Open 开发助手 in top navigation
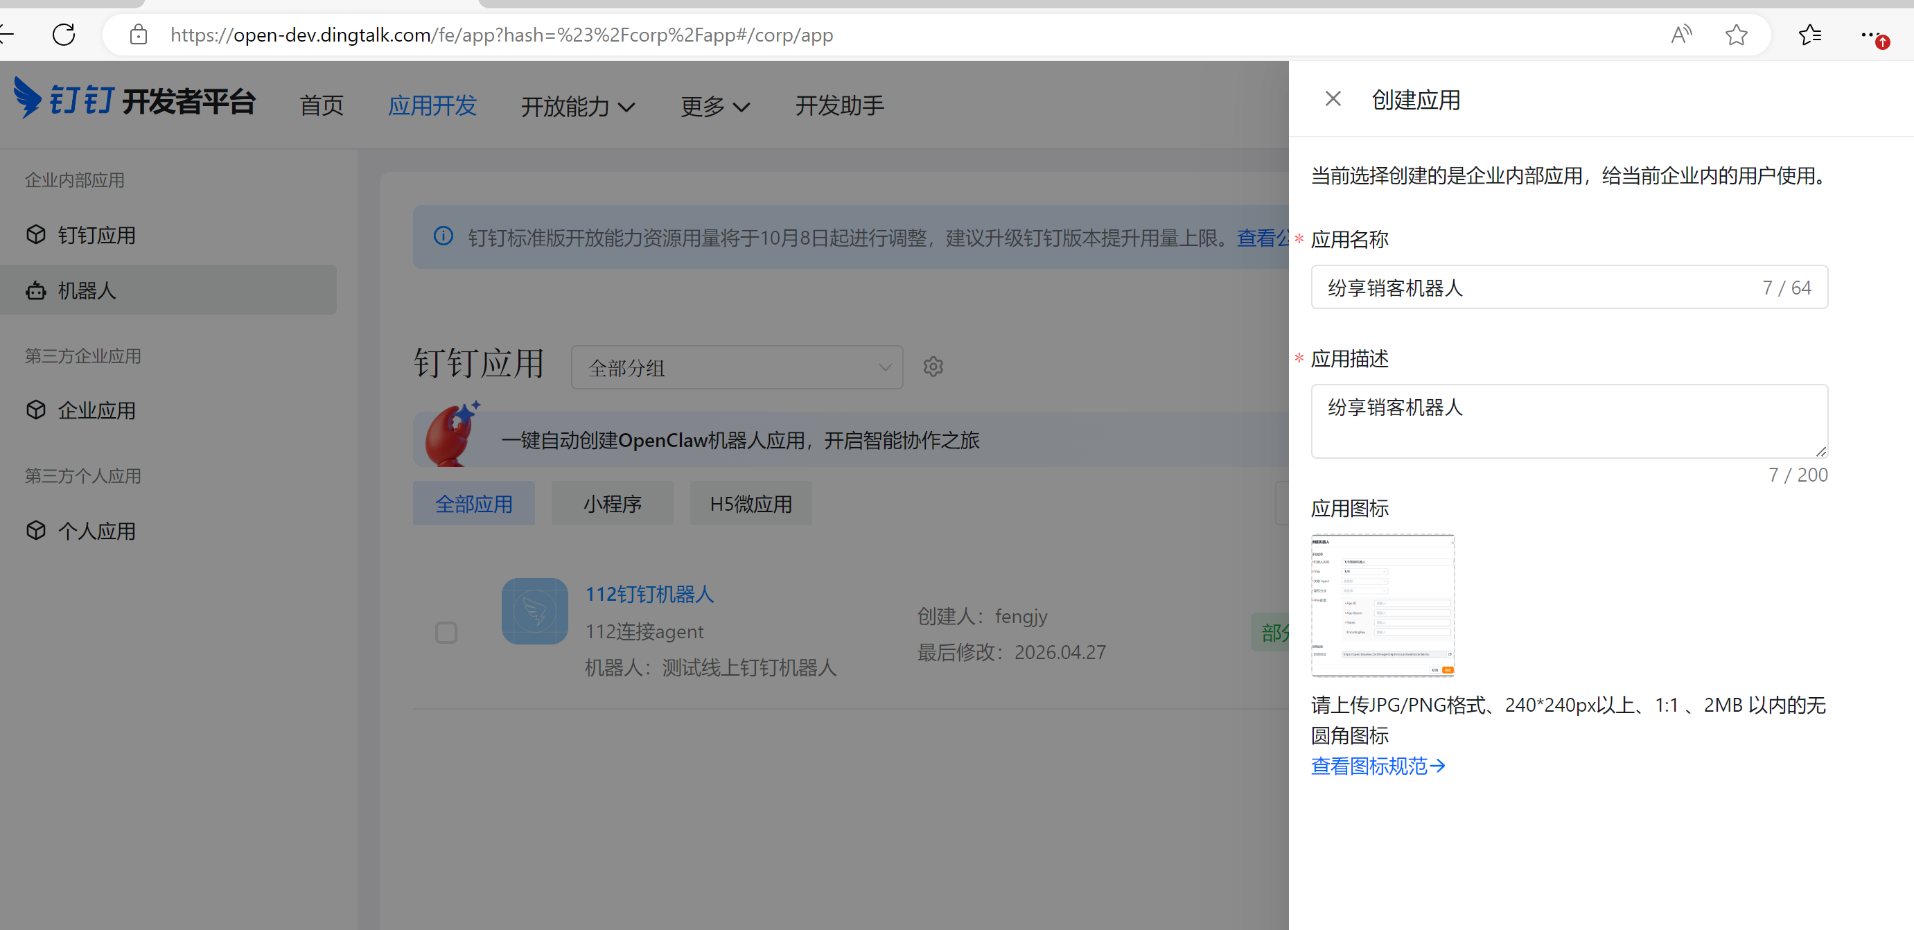1914x930 pixels. pos(840,105)
